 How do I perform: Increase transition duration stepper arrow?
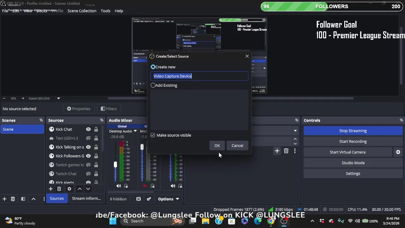(x=295, y=139)
